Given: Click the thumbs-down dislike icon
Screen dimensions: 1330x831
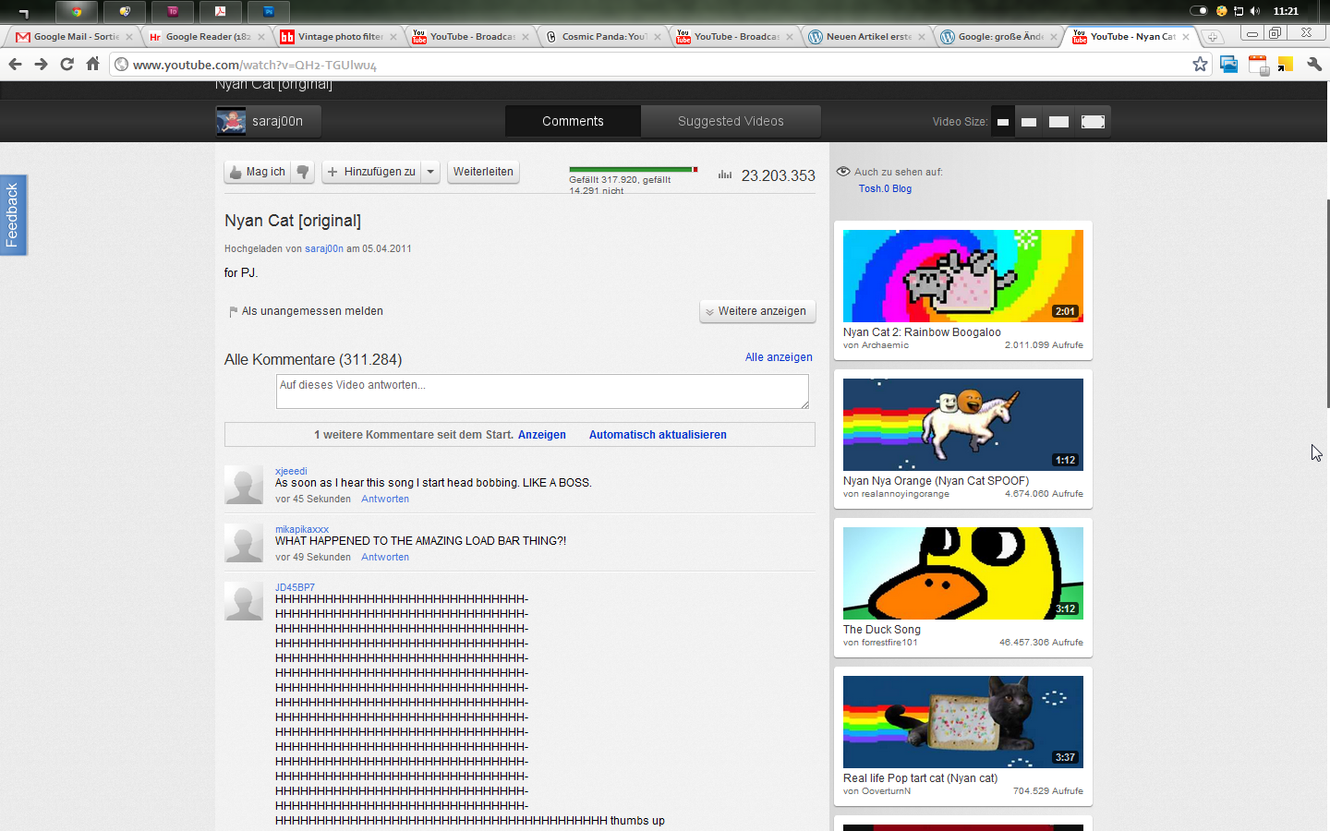Looking at the screenshot, I should [x=303, y=172].
